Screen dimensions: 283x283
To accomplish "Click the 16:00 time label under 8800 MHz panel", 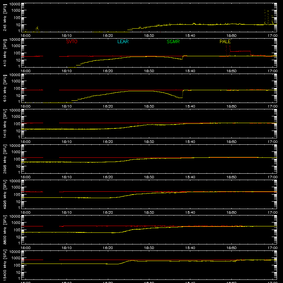I will pos(25,248).
